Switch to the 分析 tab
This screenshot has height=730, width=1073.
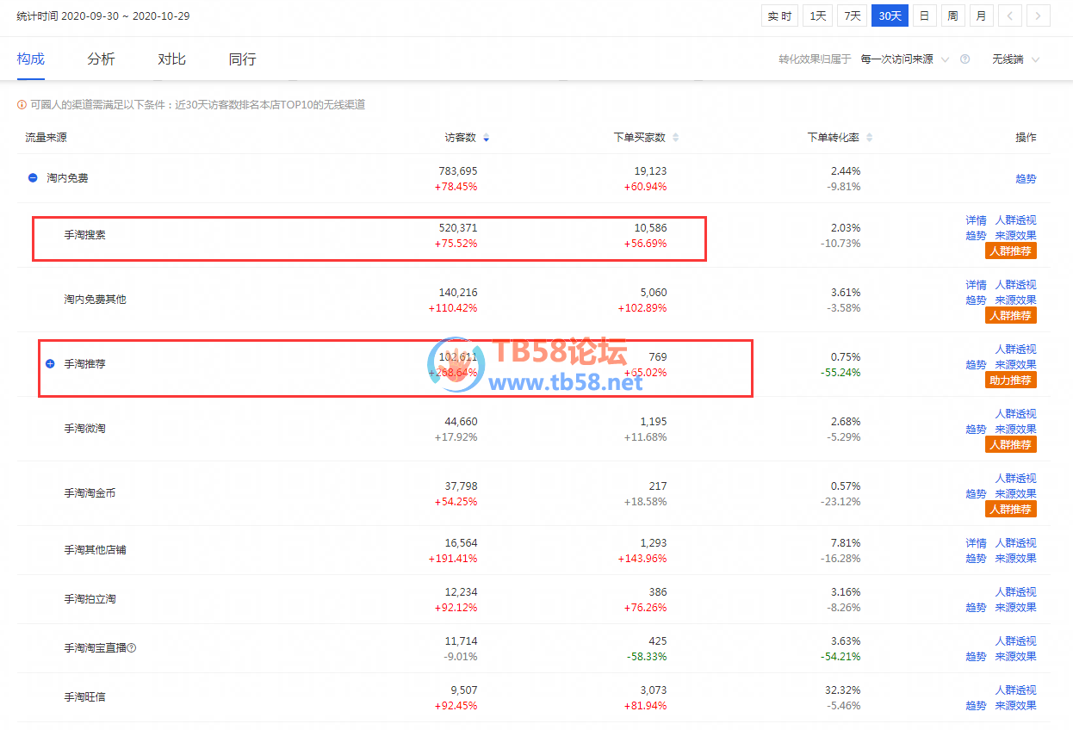click(101, 59)
